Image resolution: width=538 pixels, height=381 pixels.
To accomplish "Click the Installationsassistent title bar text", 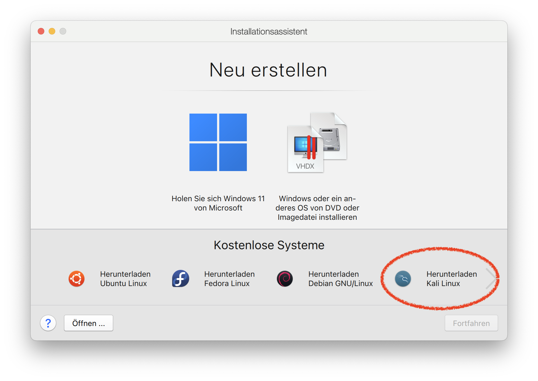I will 268,31.
